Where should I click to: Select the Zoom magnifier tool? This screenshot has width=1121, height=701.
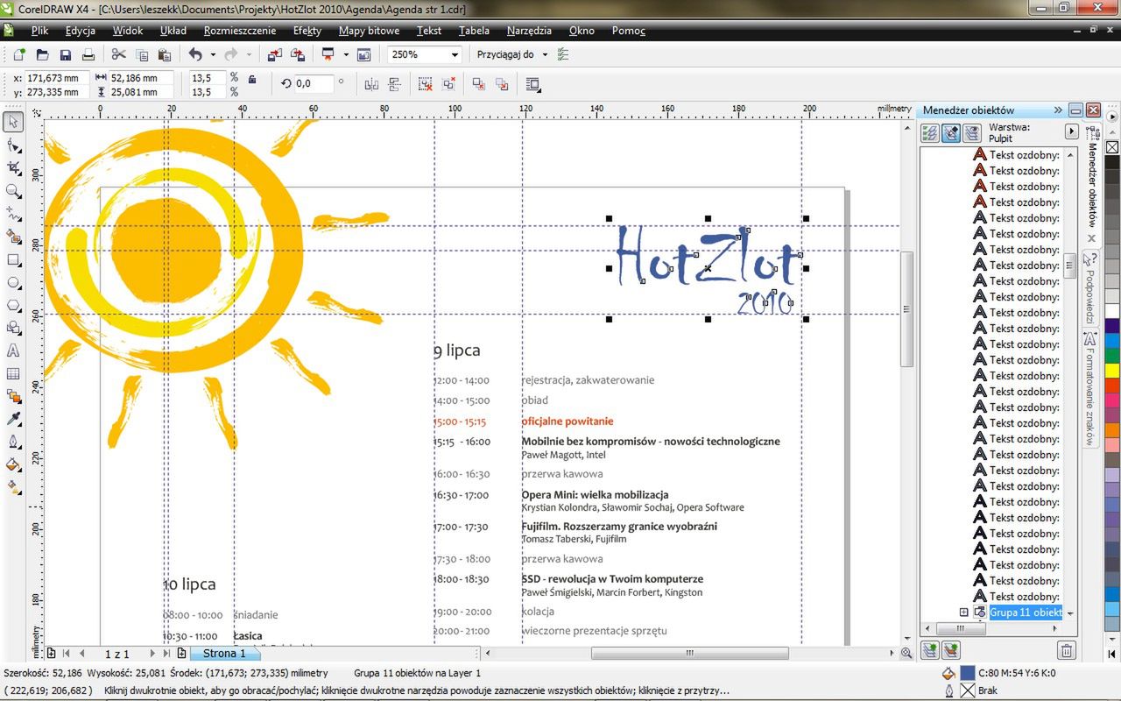[13, 190]
